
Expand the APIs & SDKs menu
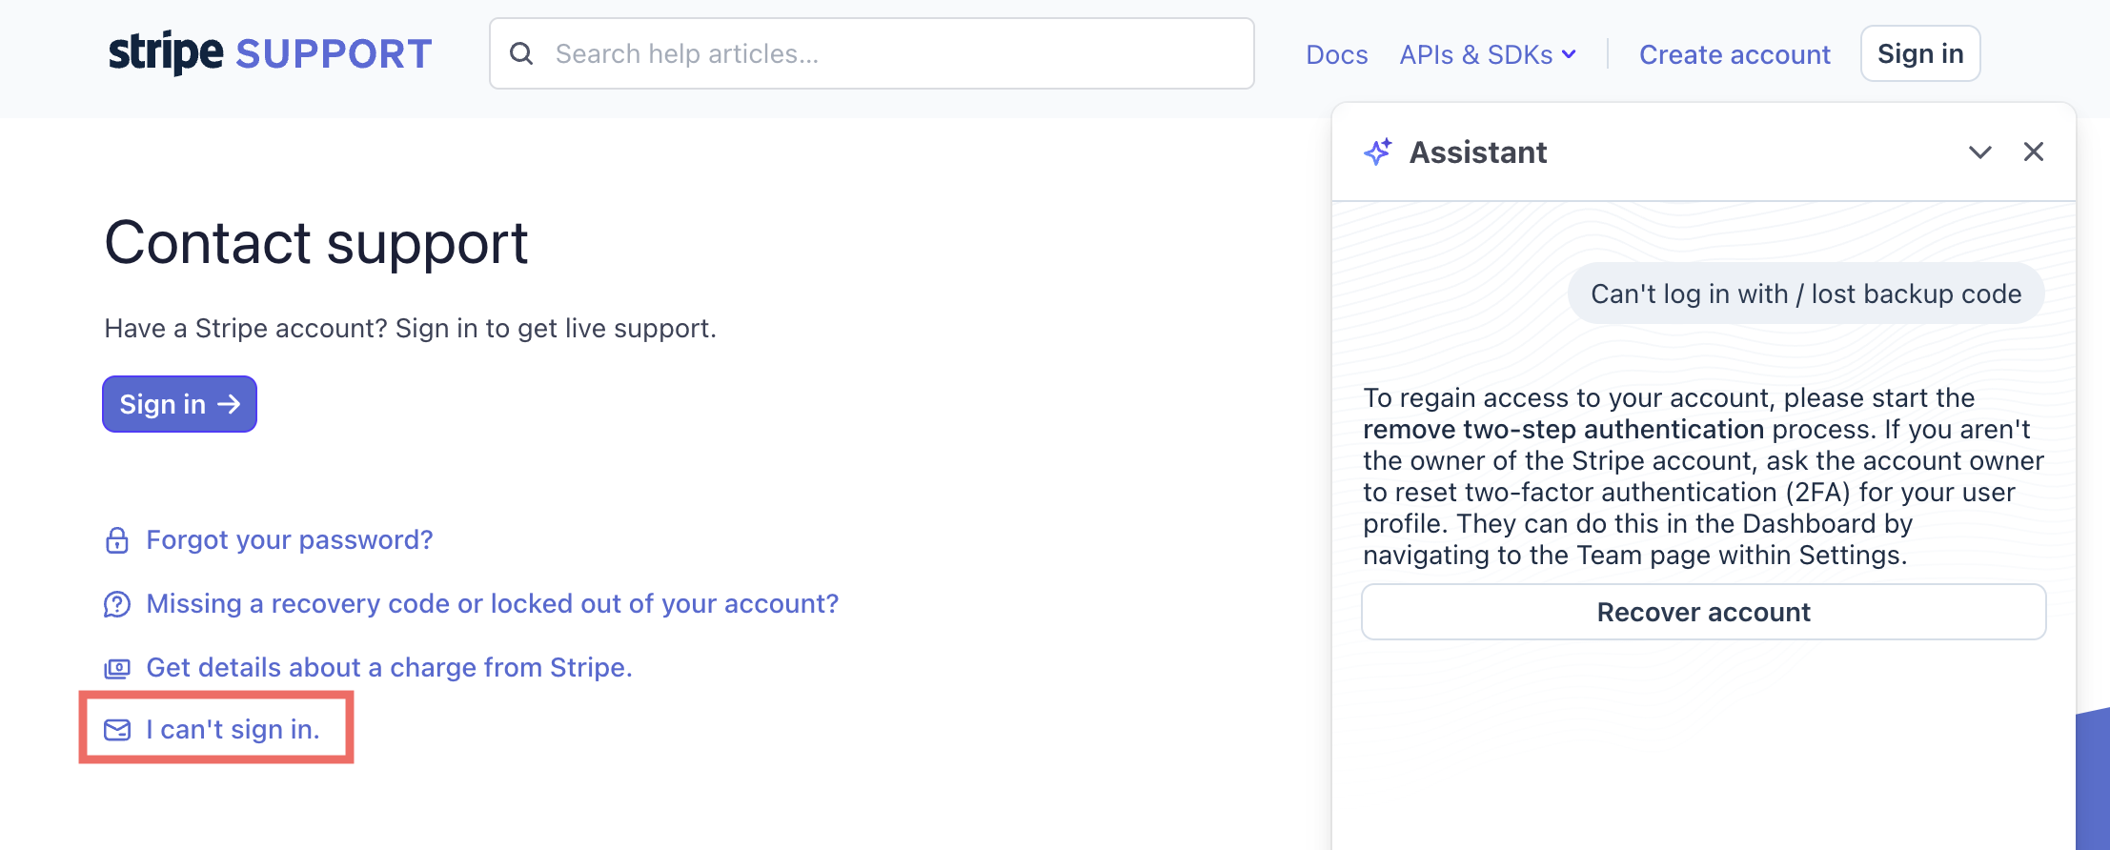point(1487,54)
